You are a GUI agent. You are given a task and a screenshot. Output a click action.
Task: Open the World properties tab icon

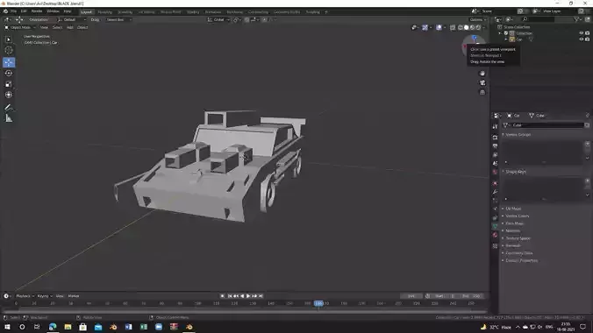495,172
